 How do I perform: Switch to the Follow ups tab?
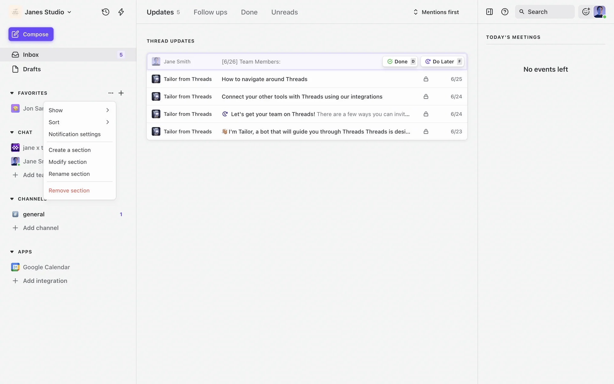tap(210, 12)
